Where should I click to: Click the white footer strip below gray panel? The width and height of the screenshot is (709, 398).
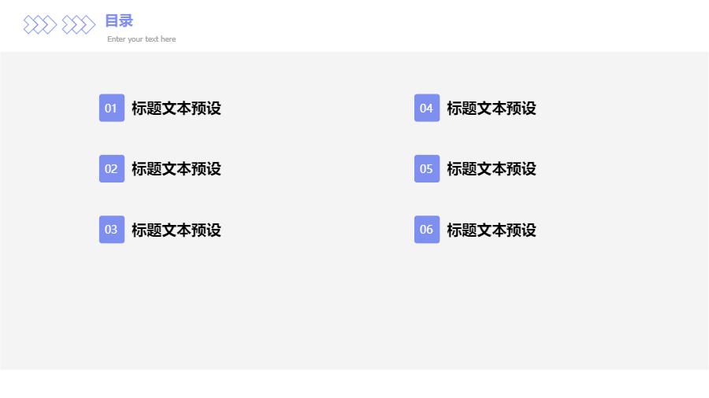click(354, 384)
